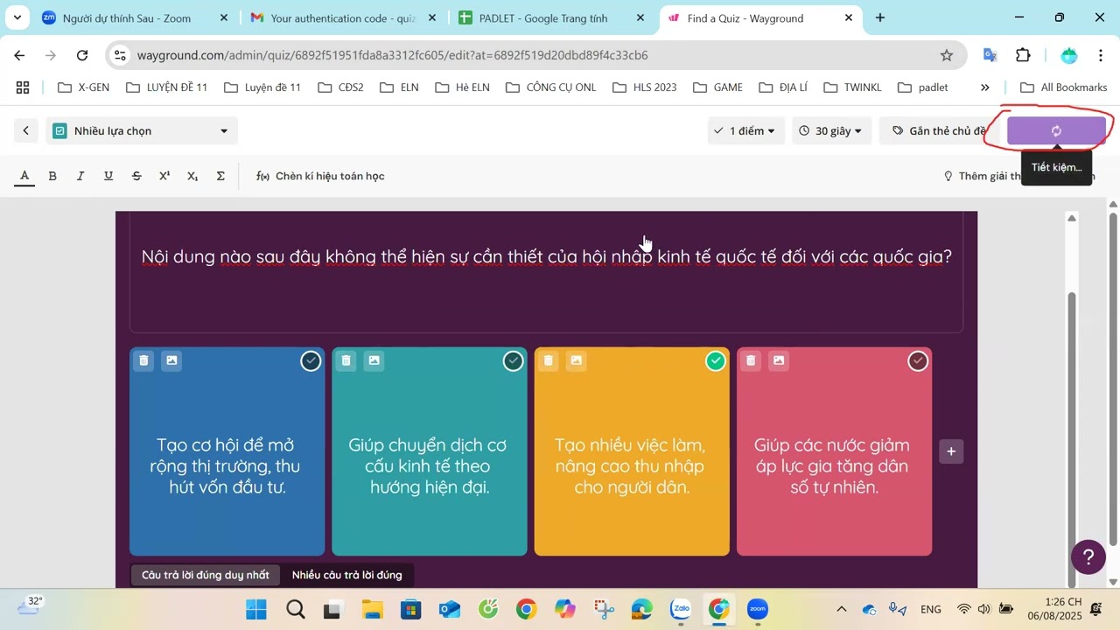Mark the red answer as correct
The height and width of the screenshot is (630, 1120).
pyautogui.click(x=918, y=360)
